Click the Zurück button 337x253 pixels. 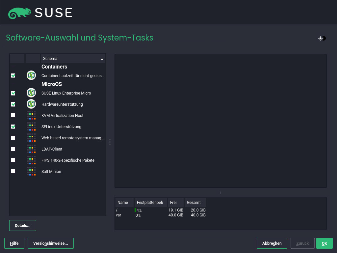(x=302, y=243)
